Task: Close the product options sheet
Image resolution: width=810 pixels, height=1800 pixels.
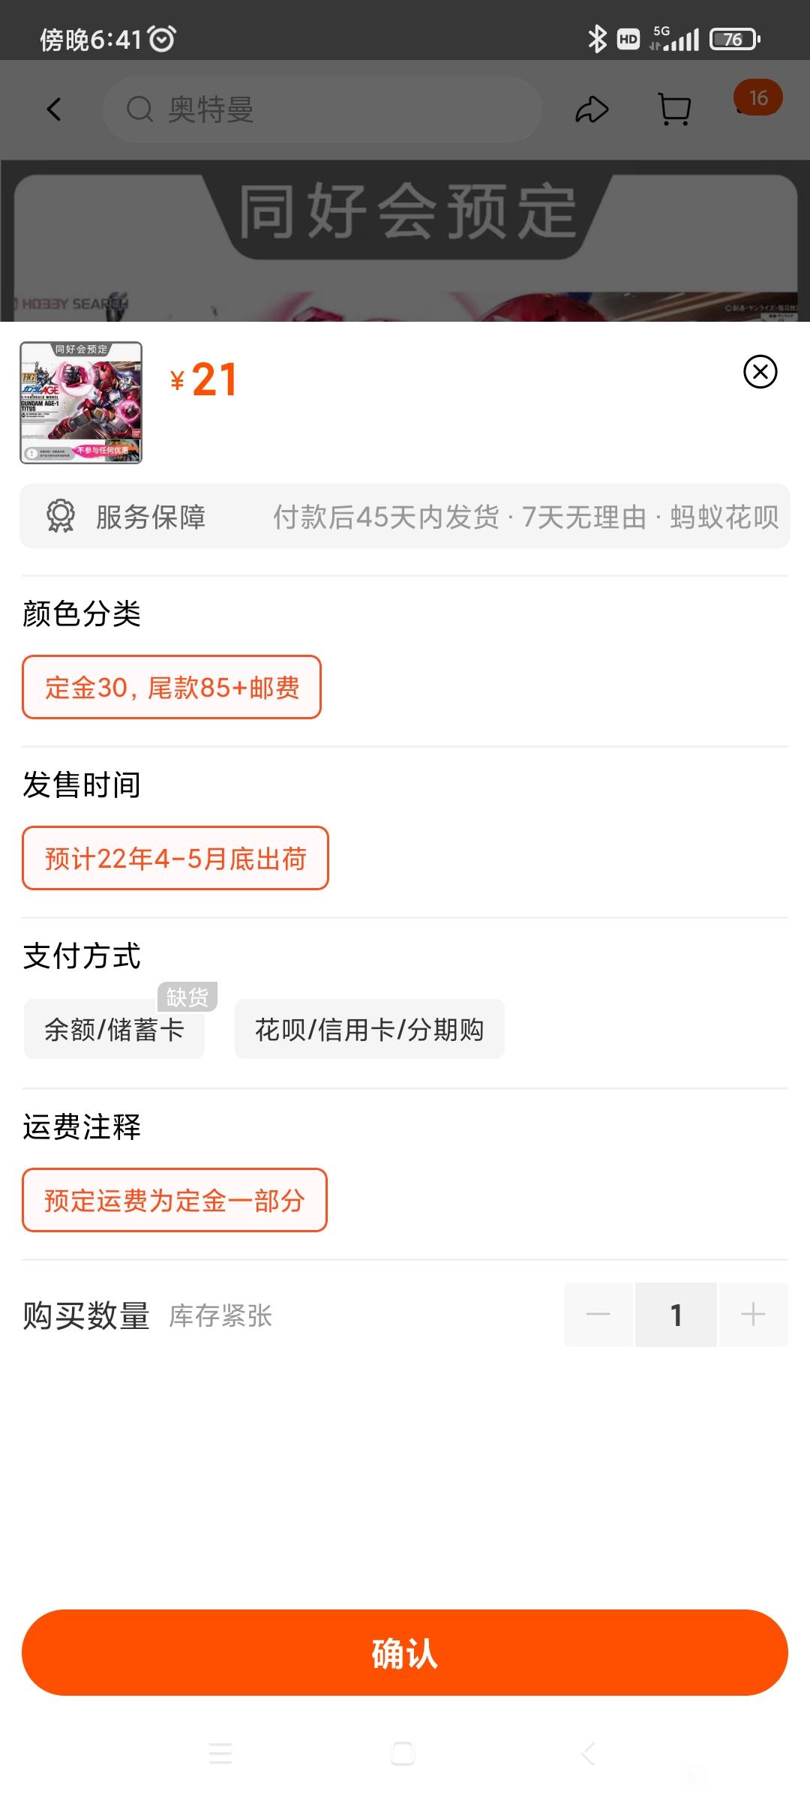Action: pos(760,372)
